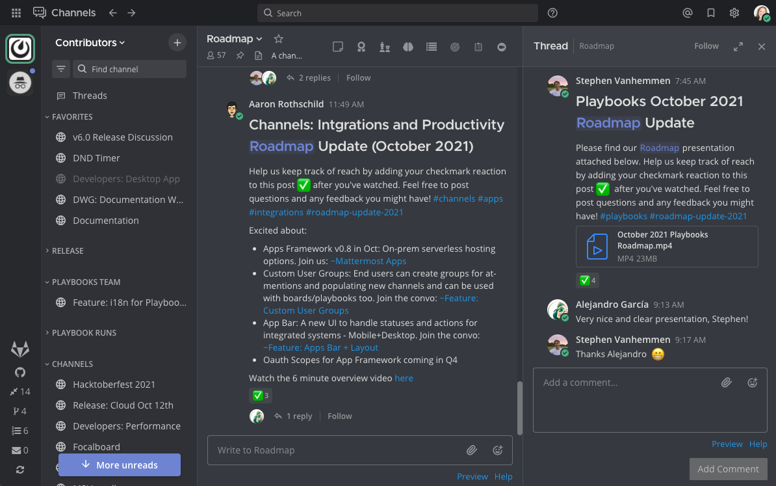Open the pinned posts pin icon
The image size is (776, 486).
pos(240,55)
